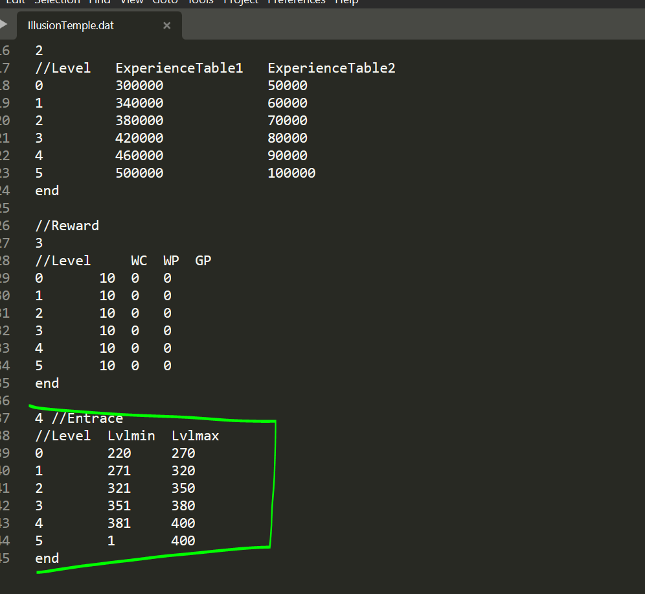Close the IllusionTemple.dat tab
This screenshot has width=645, height=594.
[x=167, y=26]
